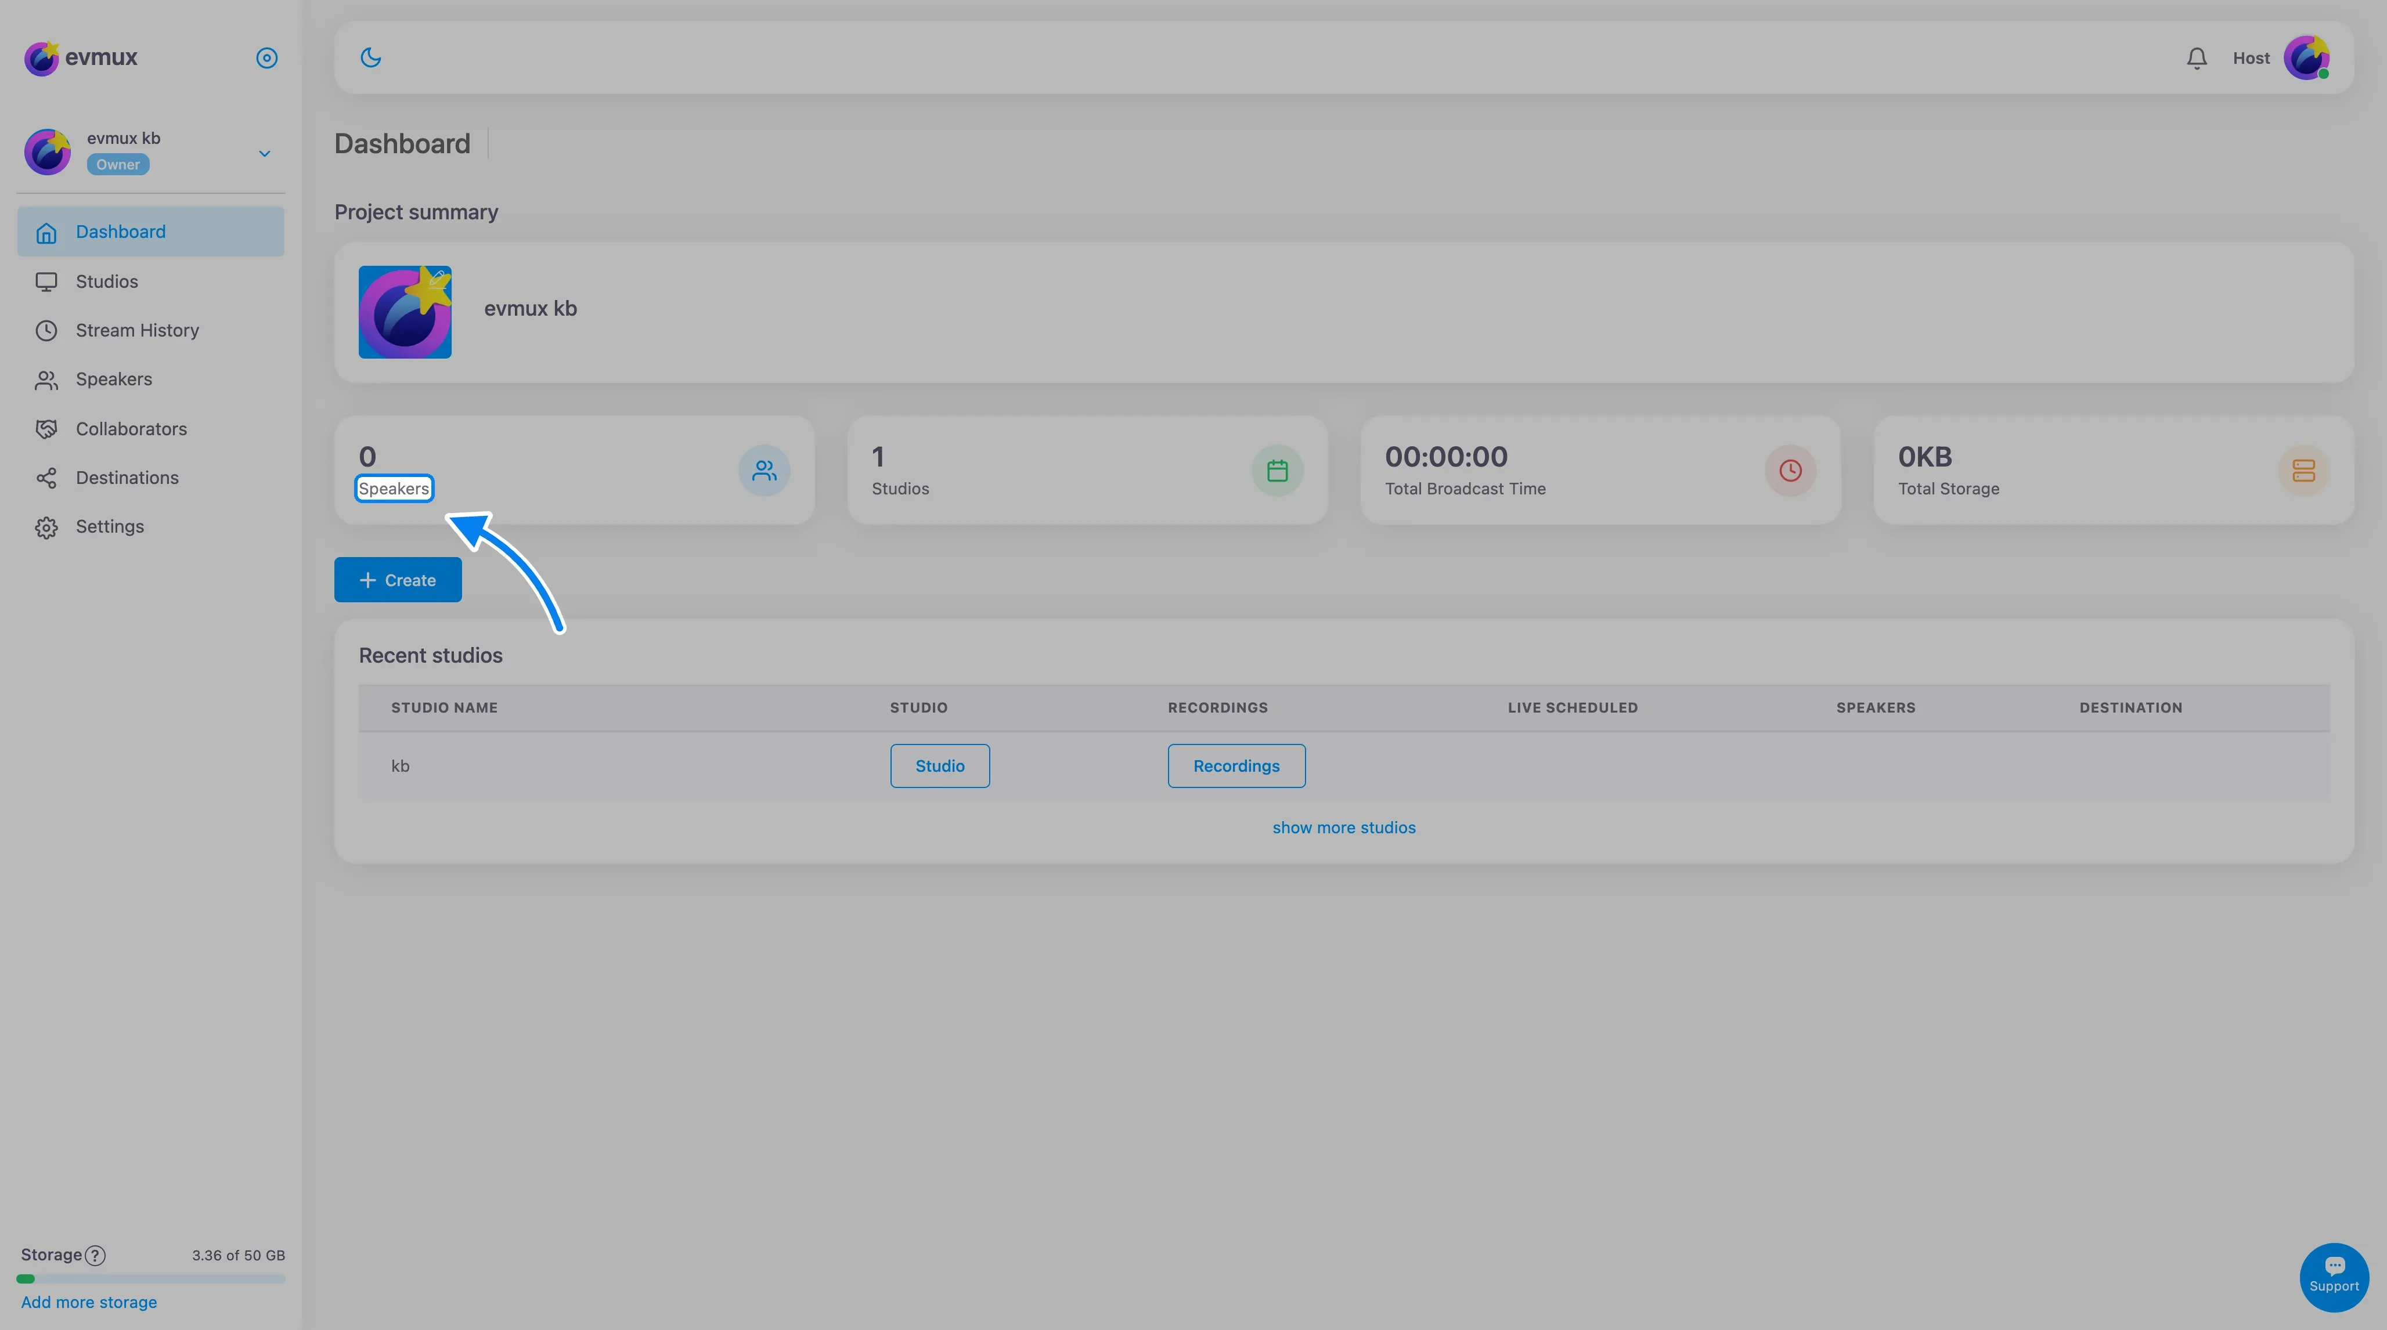2387x1330 pixels.
Task: Click Collaborators handshake icon
Action: (46, 429)
